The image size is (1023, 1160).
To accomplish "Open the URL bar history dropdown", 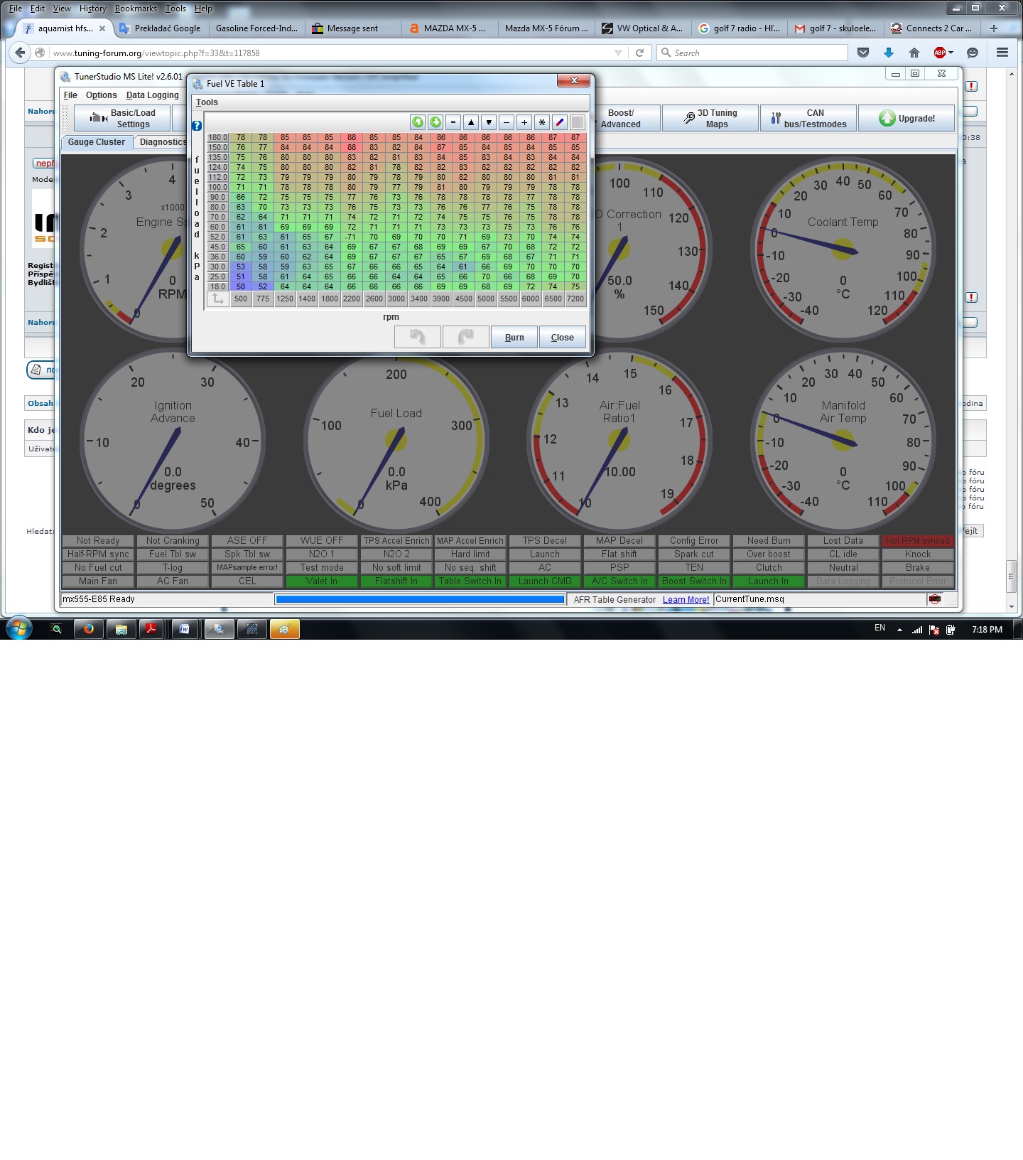I will coord(618,53).
